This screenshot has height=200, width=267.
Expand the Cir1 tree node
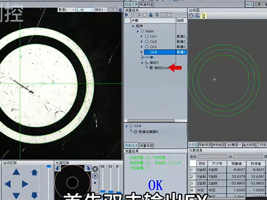142,36
